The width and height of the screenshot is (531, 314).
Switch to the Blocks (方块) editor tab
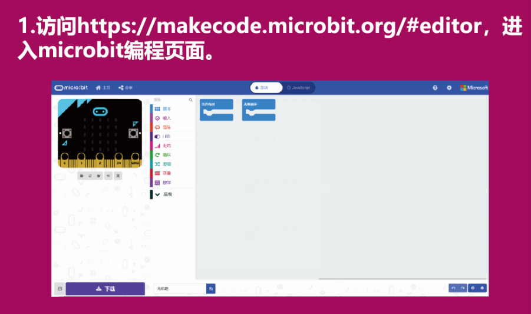coord(266,88)
